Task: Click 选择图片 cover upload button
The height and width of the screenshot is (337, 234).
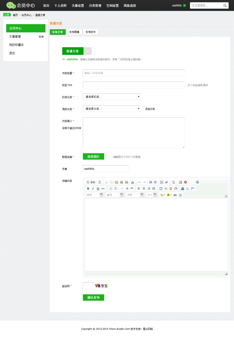Action: click(93, 157)
